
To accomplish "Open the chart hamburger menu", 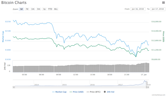I will coord(163,3).
